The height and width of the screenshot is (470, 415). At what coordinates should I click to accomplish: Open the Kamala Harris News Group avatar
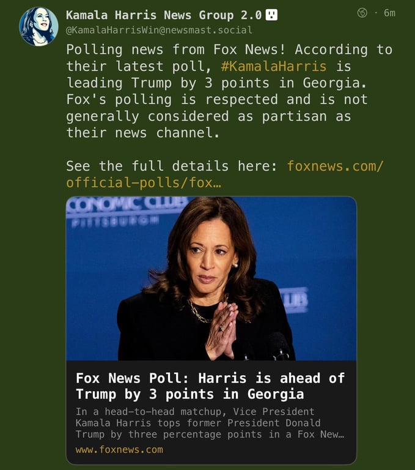[39, 26]
